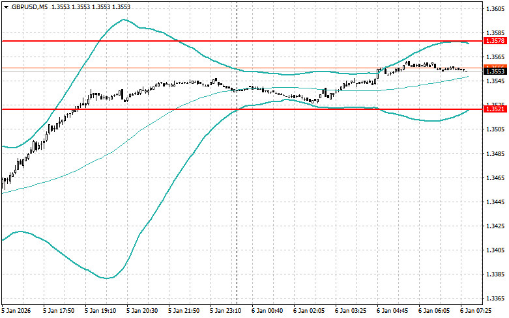This screenshot has height=318, width=509.
Task: Select the vertical dotted day-separator line
Action: pos(237,152)
